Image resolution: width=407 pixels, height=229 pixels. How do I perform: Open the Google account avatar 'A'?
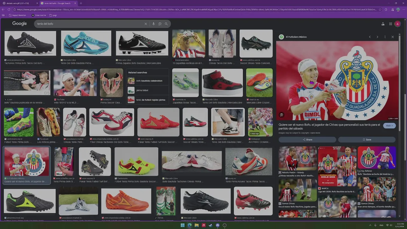point(397,24)
